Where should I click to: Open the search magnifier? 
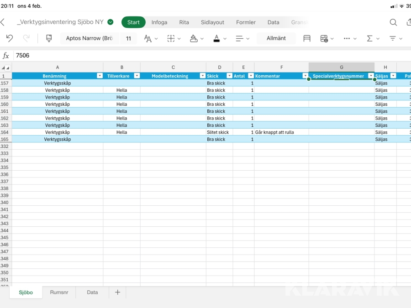click(x=393, y=22)
